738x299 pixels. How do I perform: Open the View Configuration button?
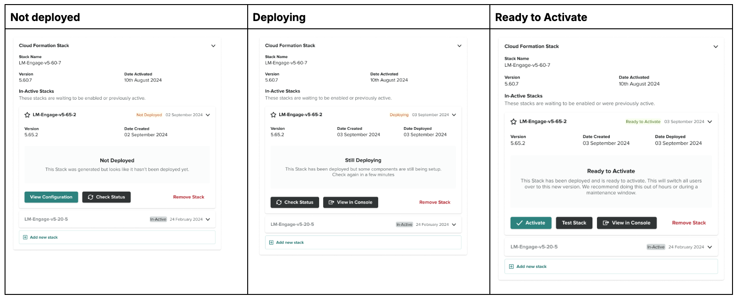[x=51, y=197]
